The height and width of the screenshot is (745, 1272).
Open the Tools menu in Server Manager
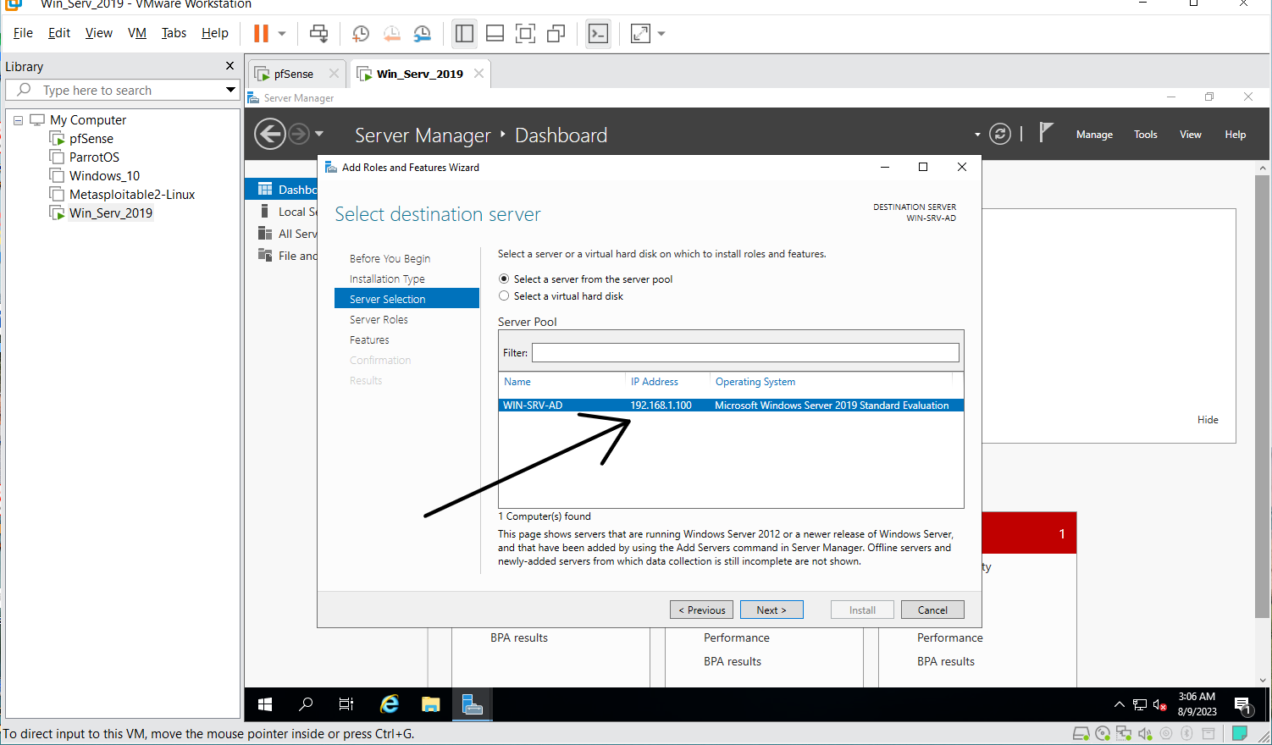coord(1146,135)
